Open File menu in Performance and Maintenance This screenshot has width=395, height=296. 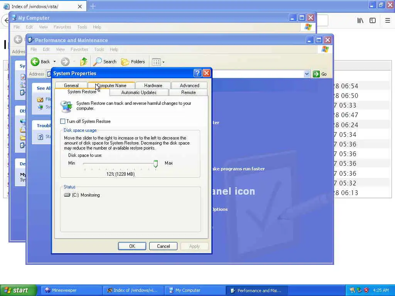34,49
